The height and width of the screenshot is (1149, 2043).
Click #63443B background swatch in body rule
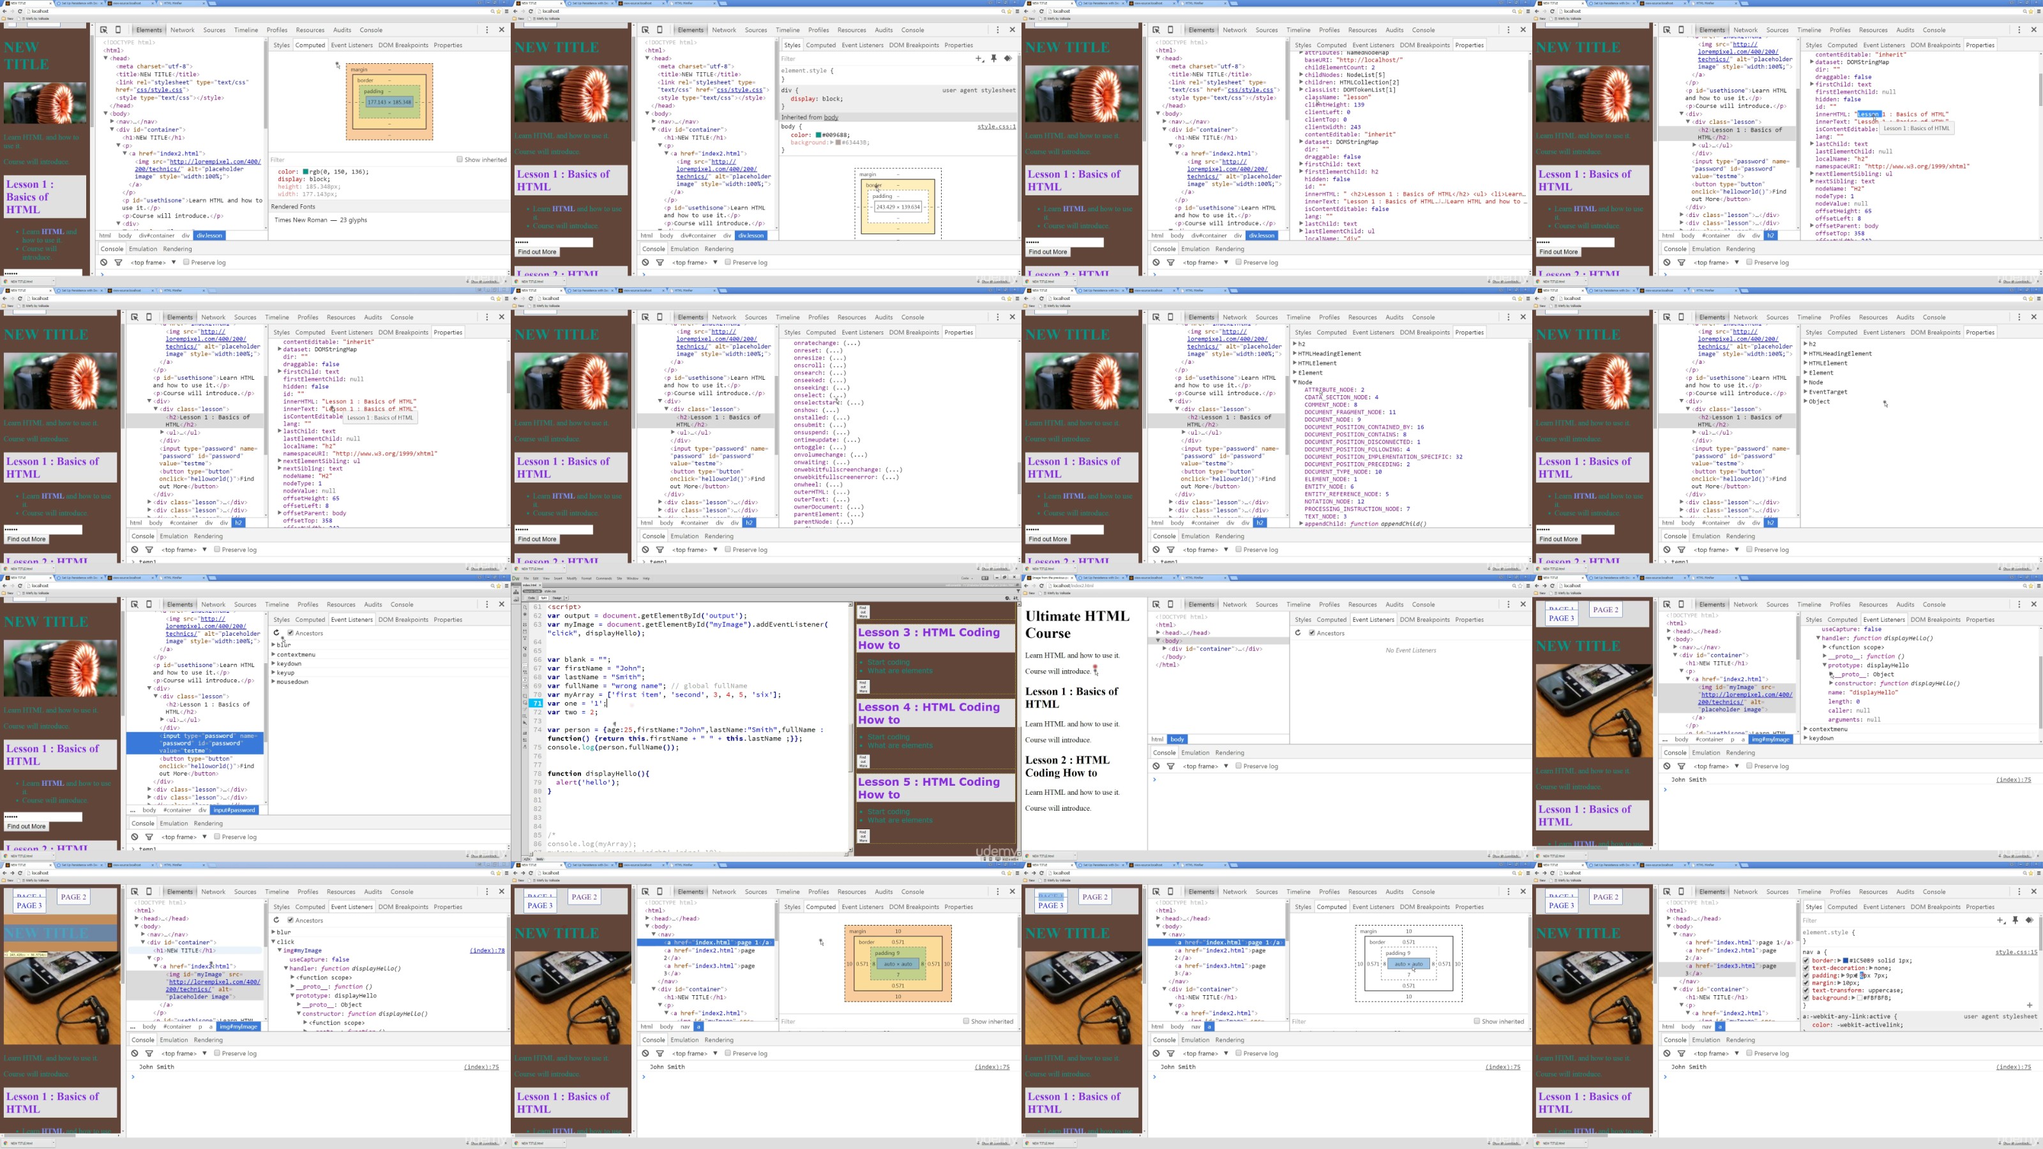pyautogui.click(x=839, y=143)
